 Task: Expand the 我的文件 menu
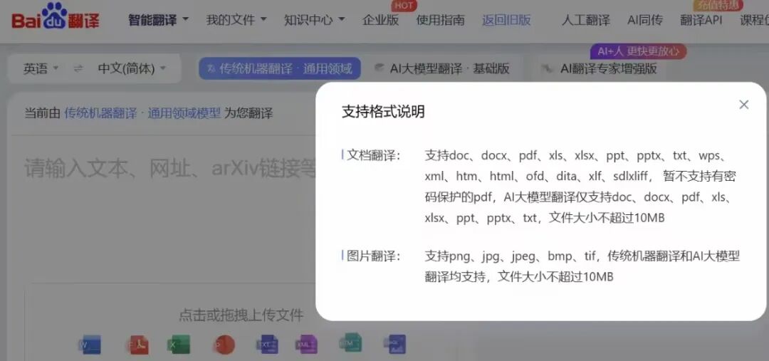click(236, 20)
